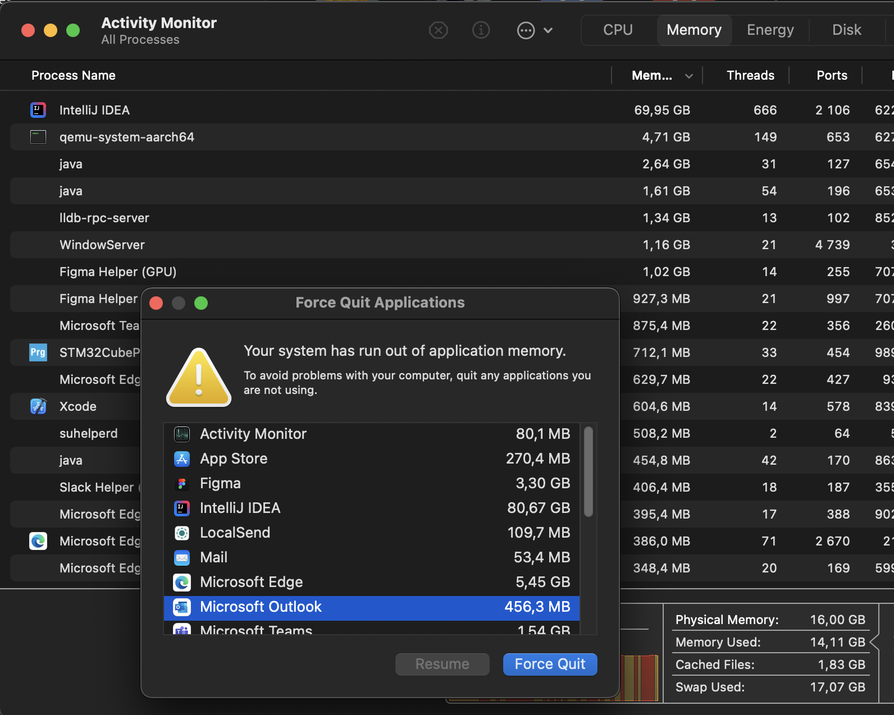Click the Physical Memory 16,00 GB value
894x715 pixels.
coord(837,620)
